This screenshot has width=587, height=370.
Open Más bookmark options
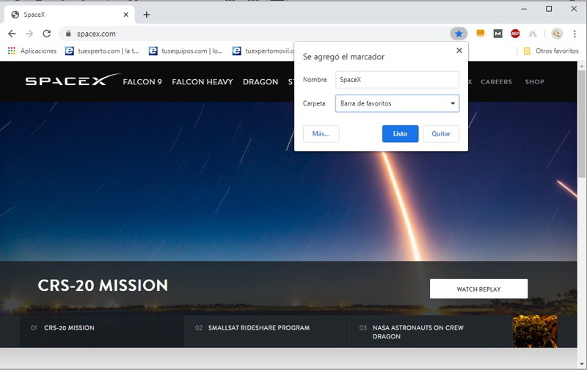[321, 134]
